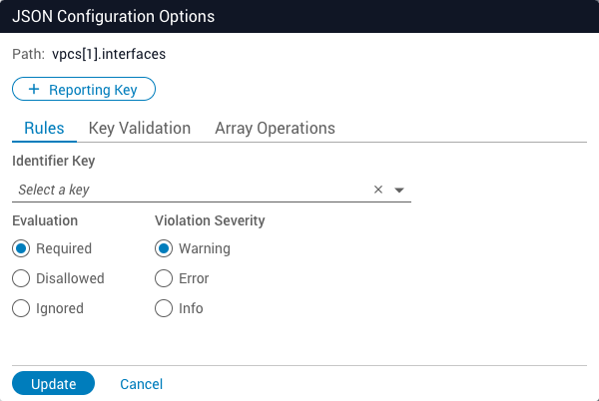Select Warning as violation severity
This screenshot has height=401, width=599.
point(165,248)
